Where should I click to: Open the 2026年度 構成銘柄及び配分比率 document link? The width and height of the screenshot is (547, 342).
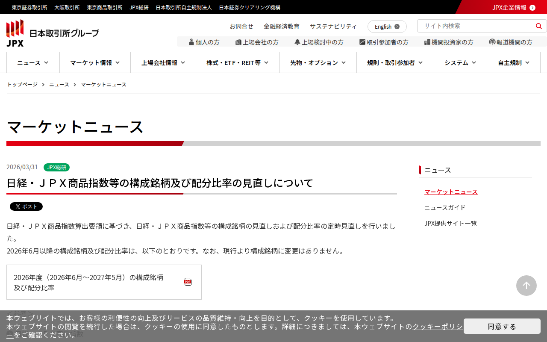(x=104, y=282)
